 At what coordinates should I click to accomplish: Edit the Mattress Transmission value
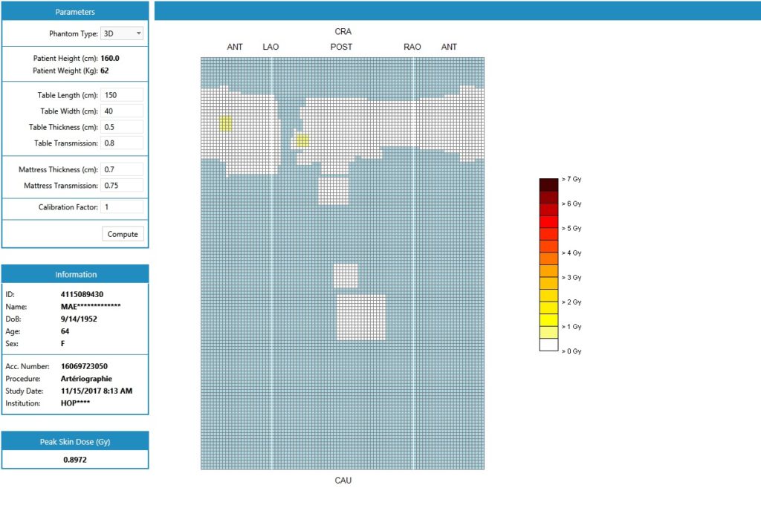coord(122,185)
